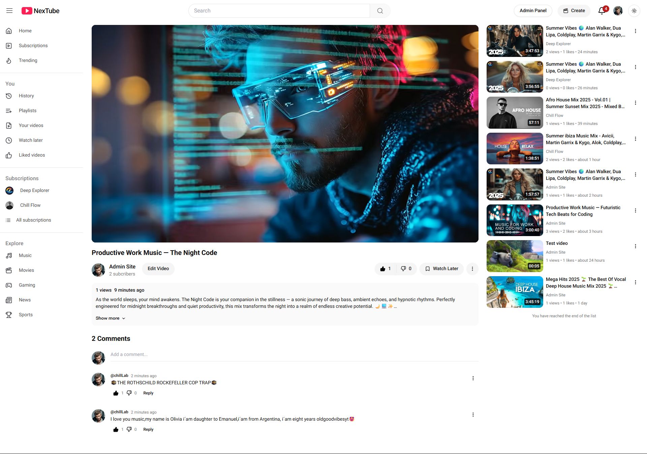The width and height of the screenshot is (647, 454).
Task: Thumbs-up the Olivia comment
Action: (x=116, y=429)
